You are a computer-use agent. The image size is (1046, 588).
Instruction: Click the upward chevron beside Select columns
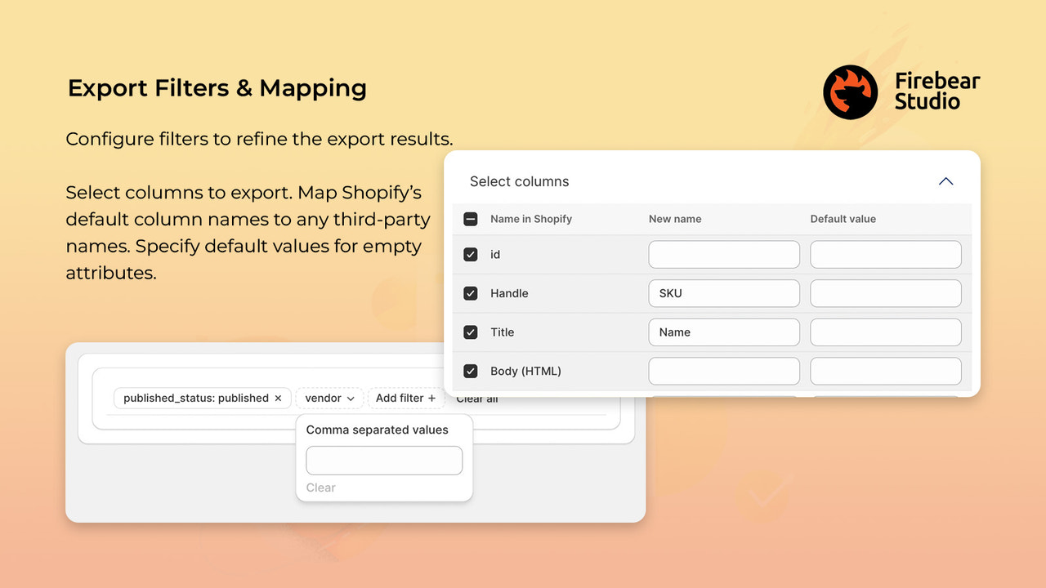(945, 181)
